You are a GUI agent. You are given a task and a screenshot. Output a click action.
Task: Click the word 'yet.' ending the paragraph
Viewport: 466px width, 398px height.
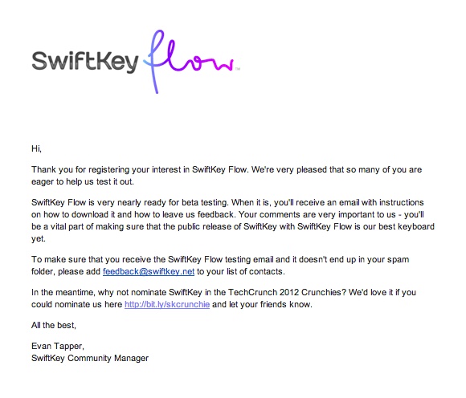click(x=39, y=239)
